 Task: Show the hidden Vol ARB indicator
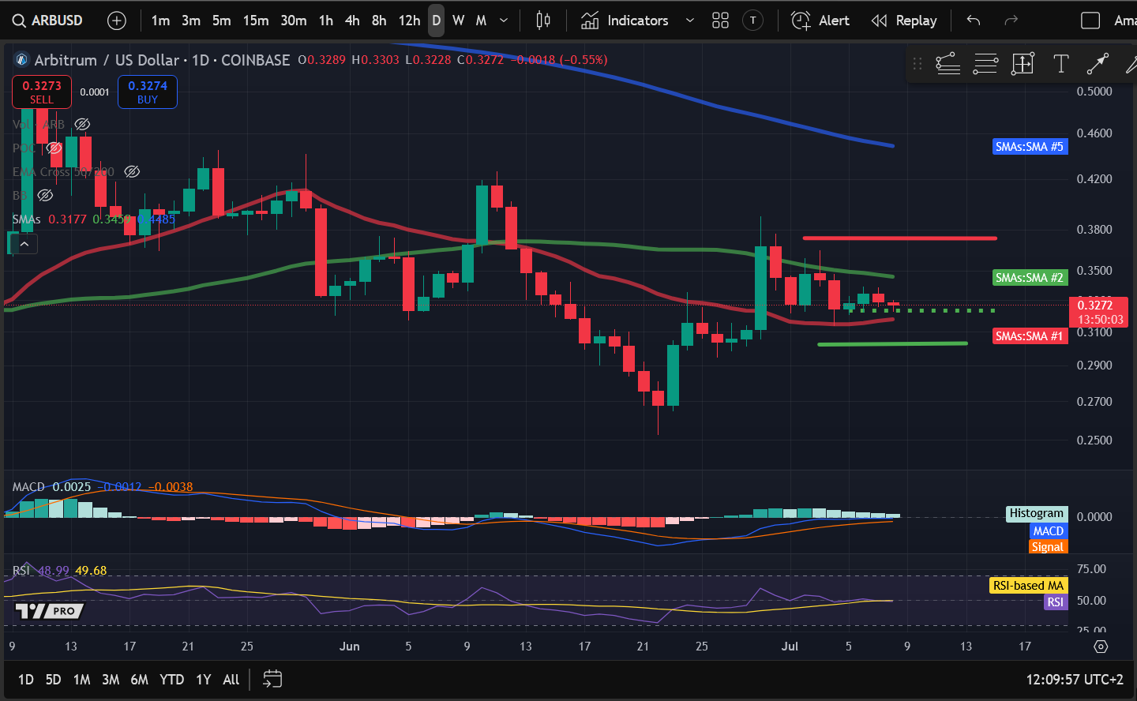[x=82, y=125]
